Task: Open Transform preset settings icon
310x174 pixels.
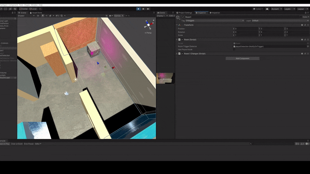Action: click(x=305, y=25)
